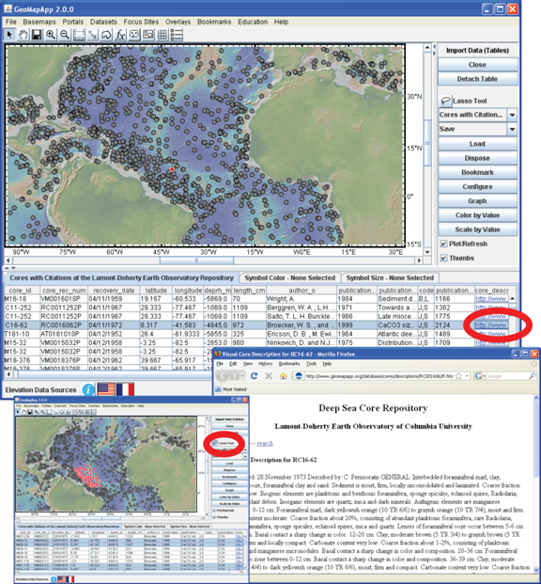Open Firefox Tools menu

311,364
